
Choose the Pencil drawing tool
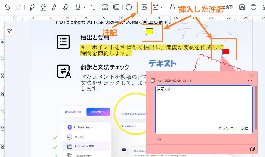point(55,7)
